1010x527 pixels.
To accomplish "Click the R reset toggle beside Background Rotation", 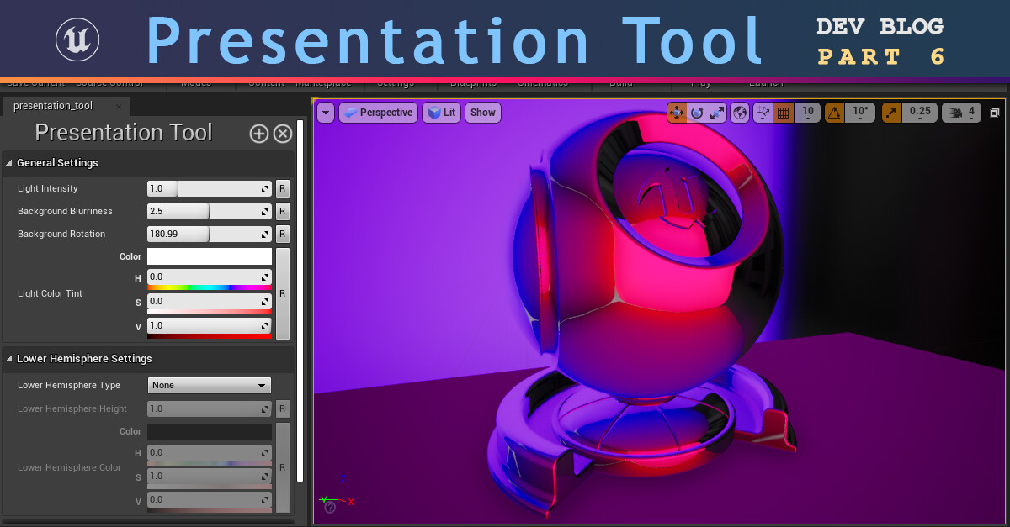I will click(x=282, y=234).
